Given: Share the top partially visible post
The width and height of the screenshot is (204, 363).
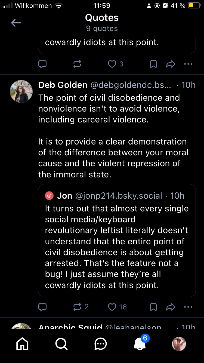Looking at the screenshot, I should (171, 64).
